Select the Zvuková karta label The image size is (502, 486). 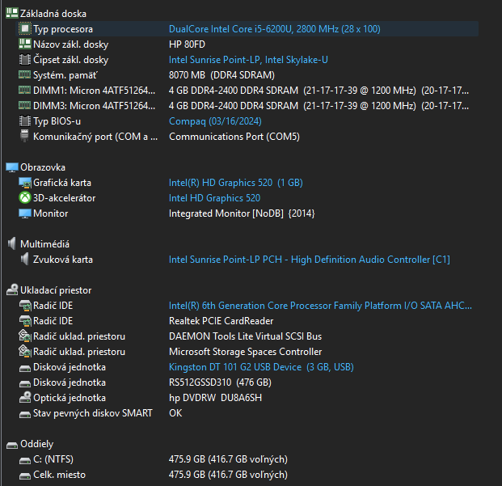(63, 260)
